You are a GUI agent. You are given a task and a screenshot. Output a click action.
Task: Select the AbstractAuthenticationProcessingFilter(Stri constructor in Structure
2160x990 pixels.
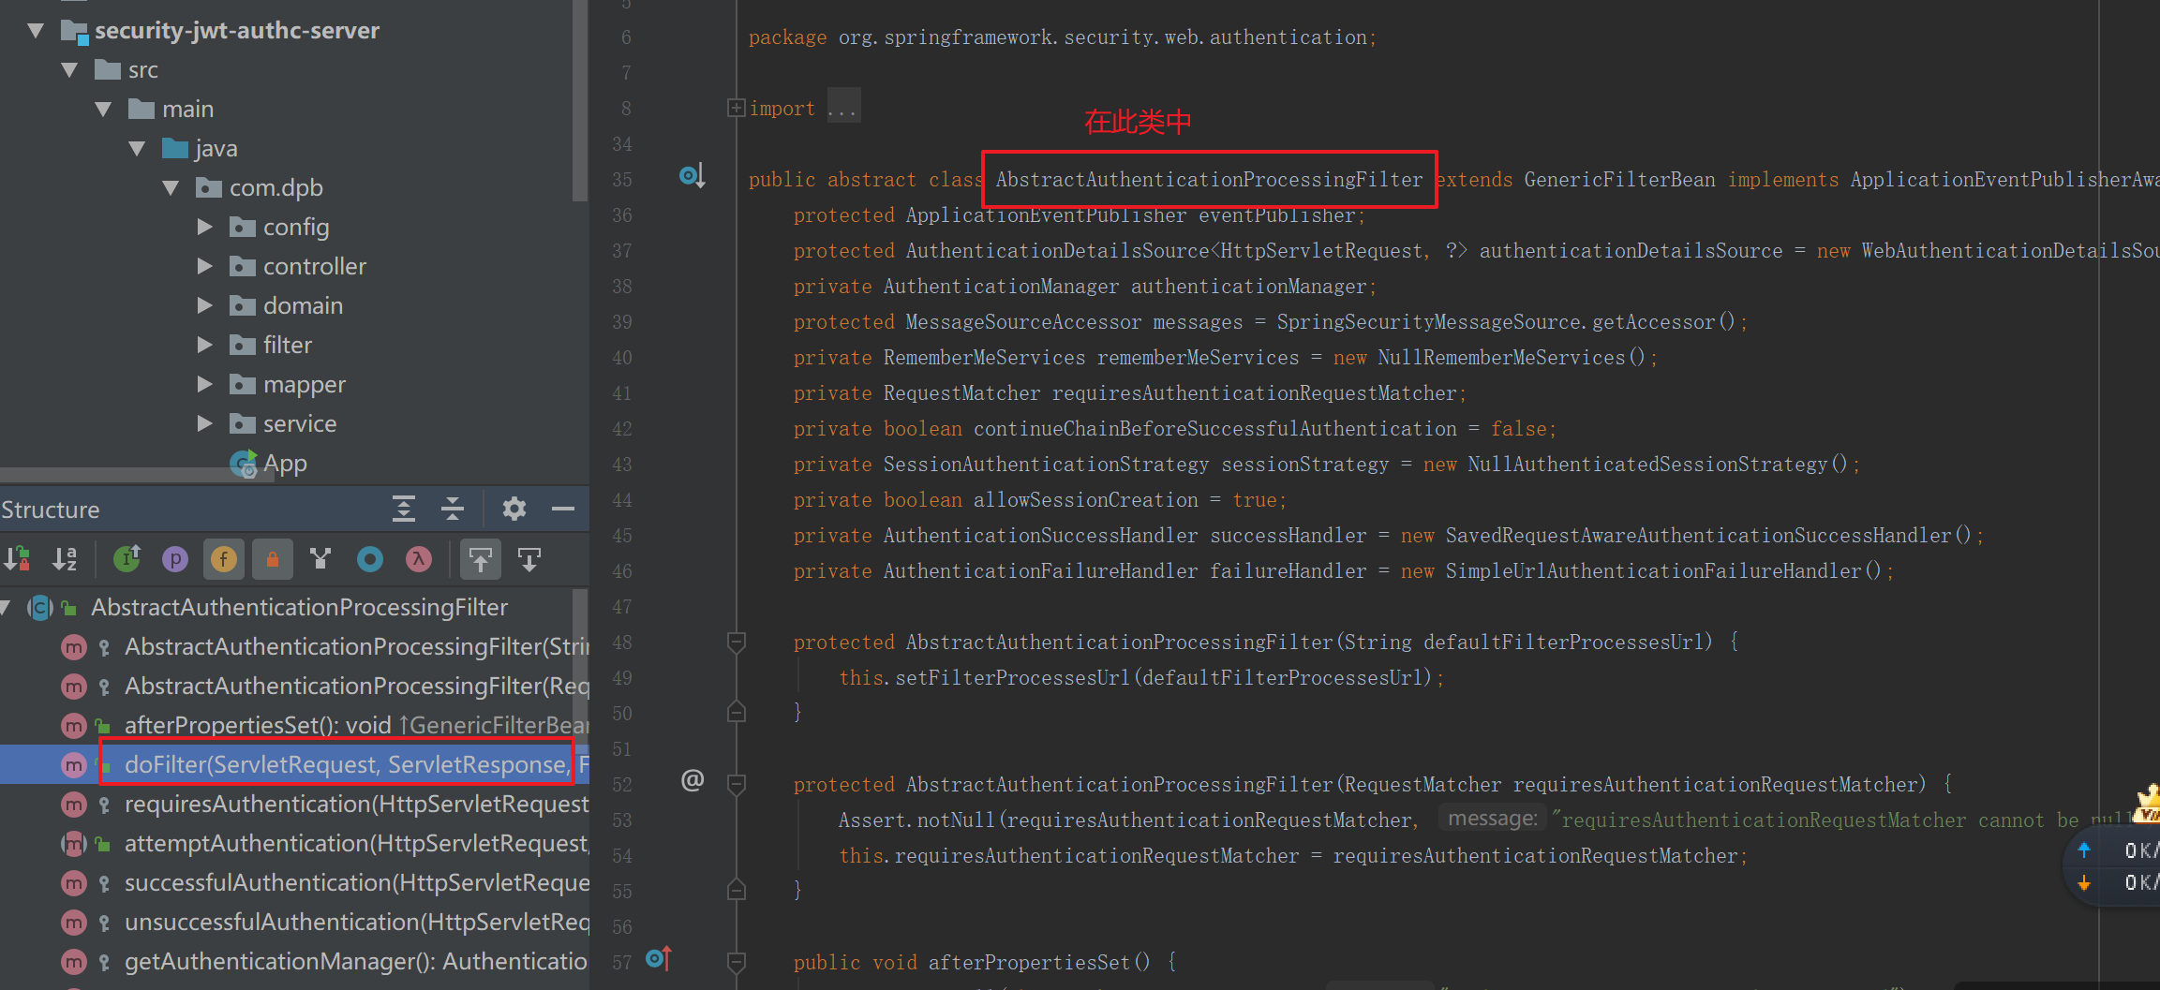[x=357, y=646]
